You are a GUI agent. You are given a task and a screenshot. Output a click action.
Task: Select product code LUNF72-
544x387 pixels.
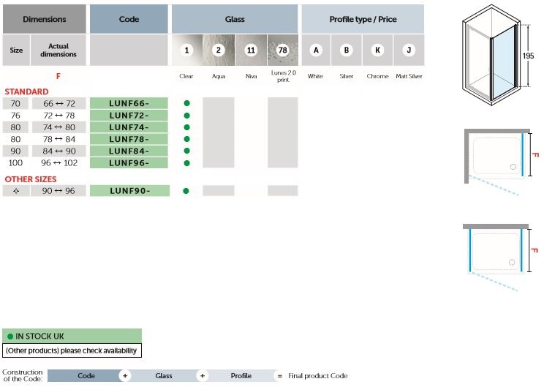pos(129,116)
